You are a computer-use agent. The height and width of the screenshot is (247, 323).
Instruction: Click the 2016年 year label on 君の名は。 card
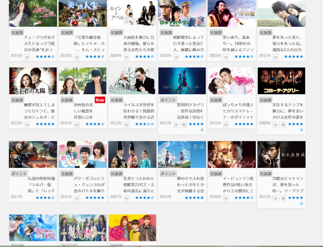(166, 197)
